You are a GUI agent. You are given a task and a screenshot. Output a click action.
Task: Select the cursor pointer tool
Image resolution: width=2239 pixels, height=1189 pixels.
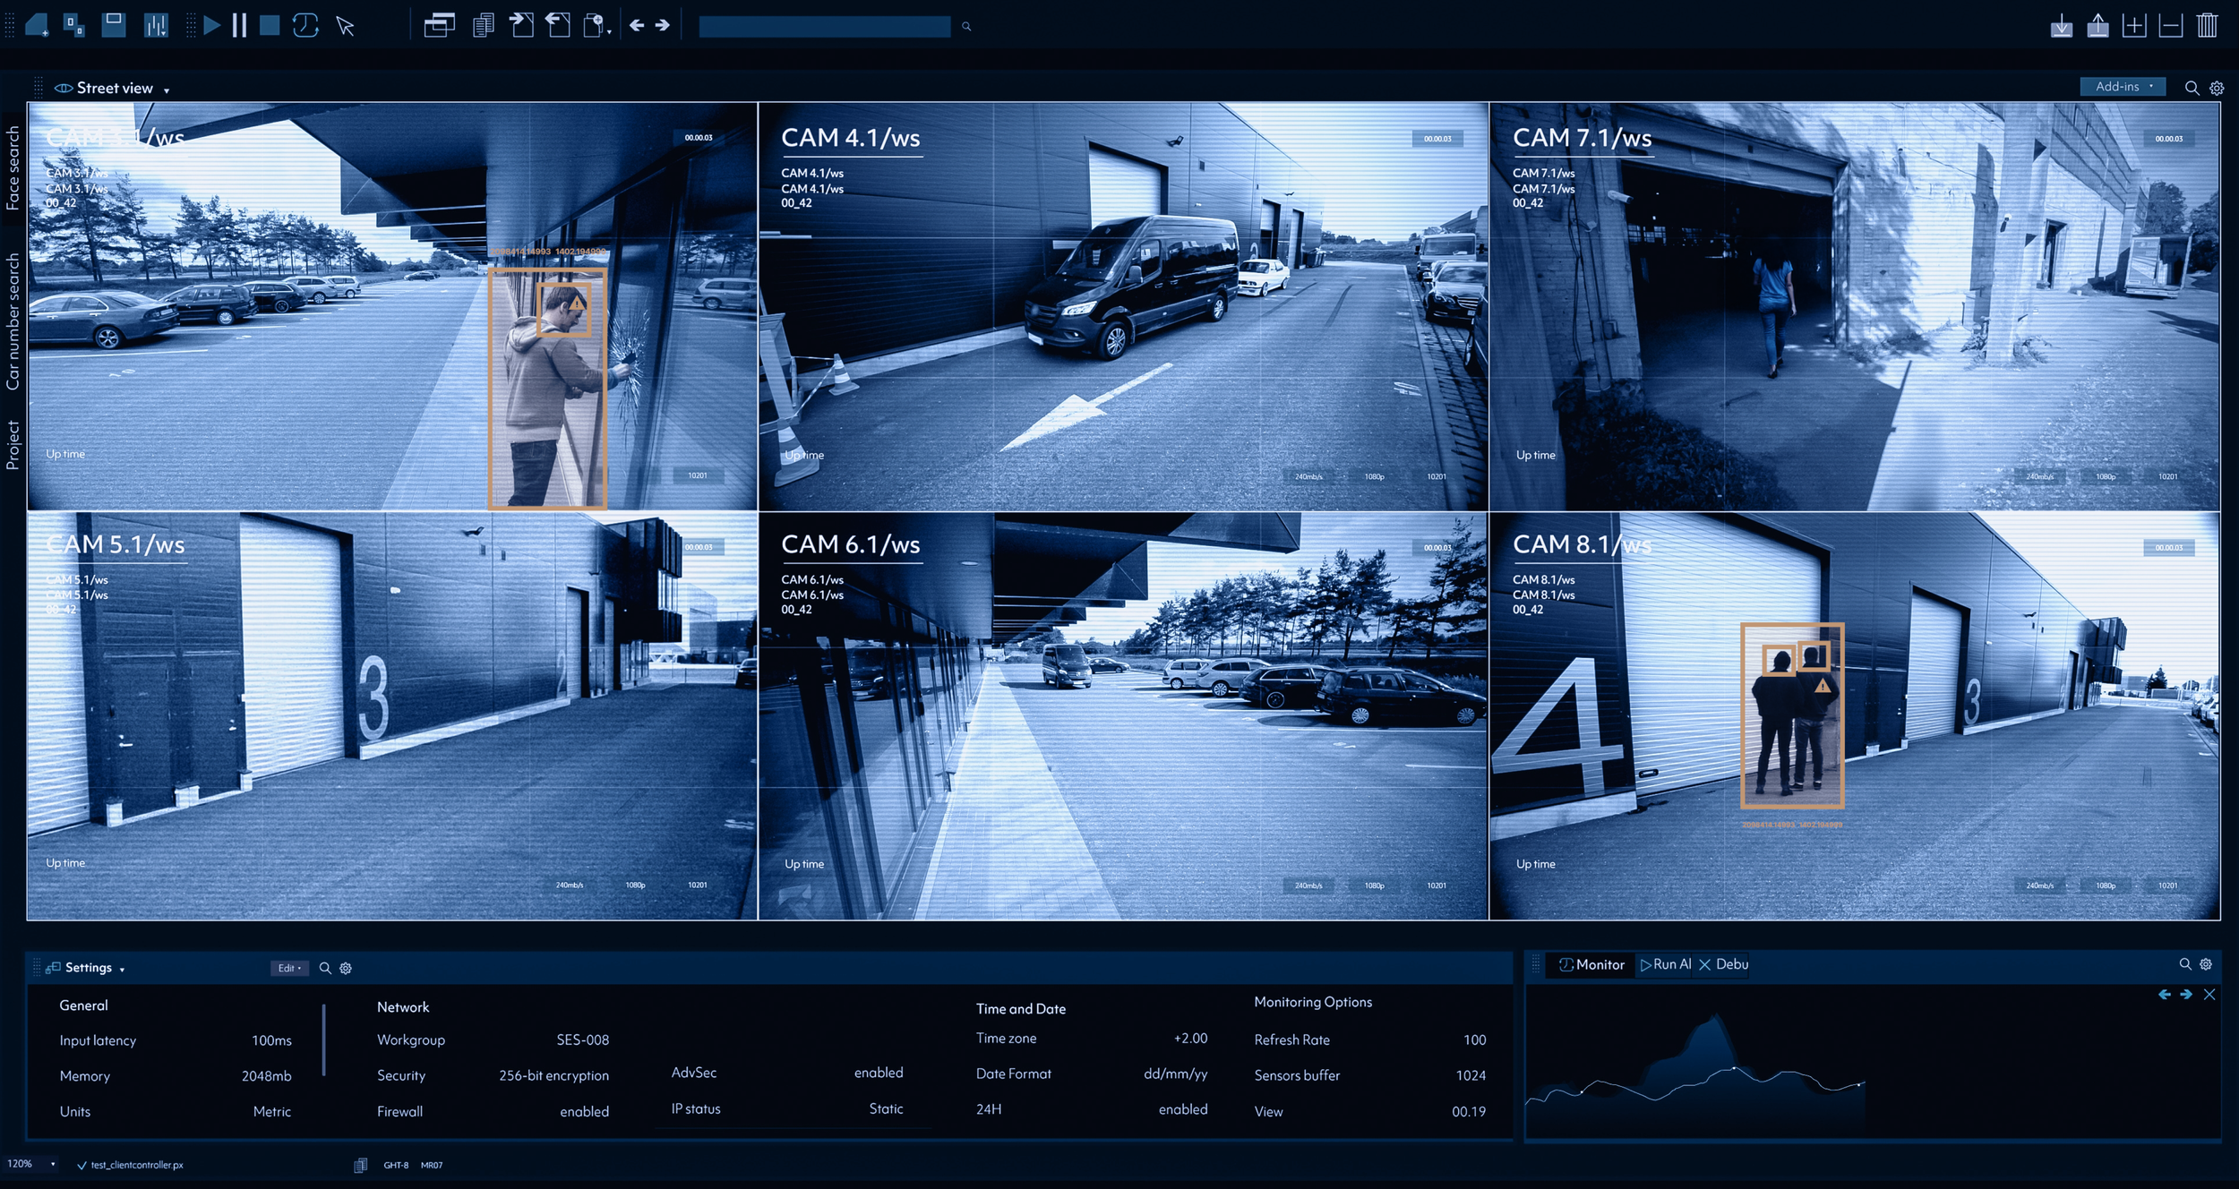[x=346, y=26]
